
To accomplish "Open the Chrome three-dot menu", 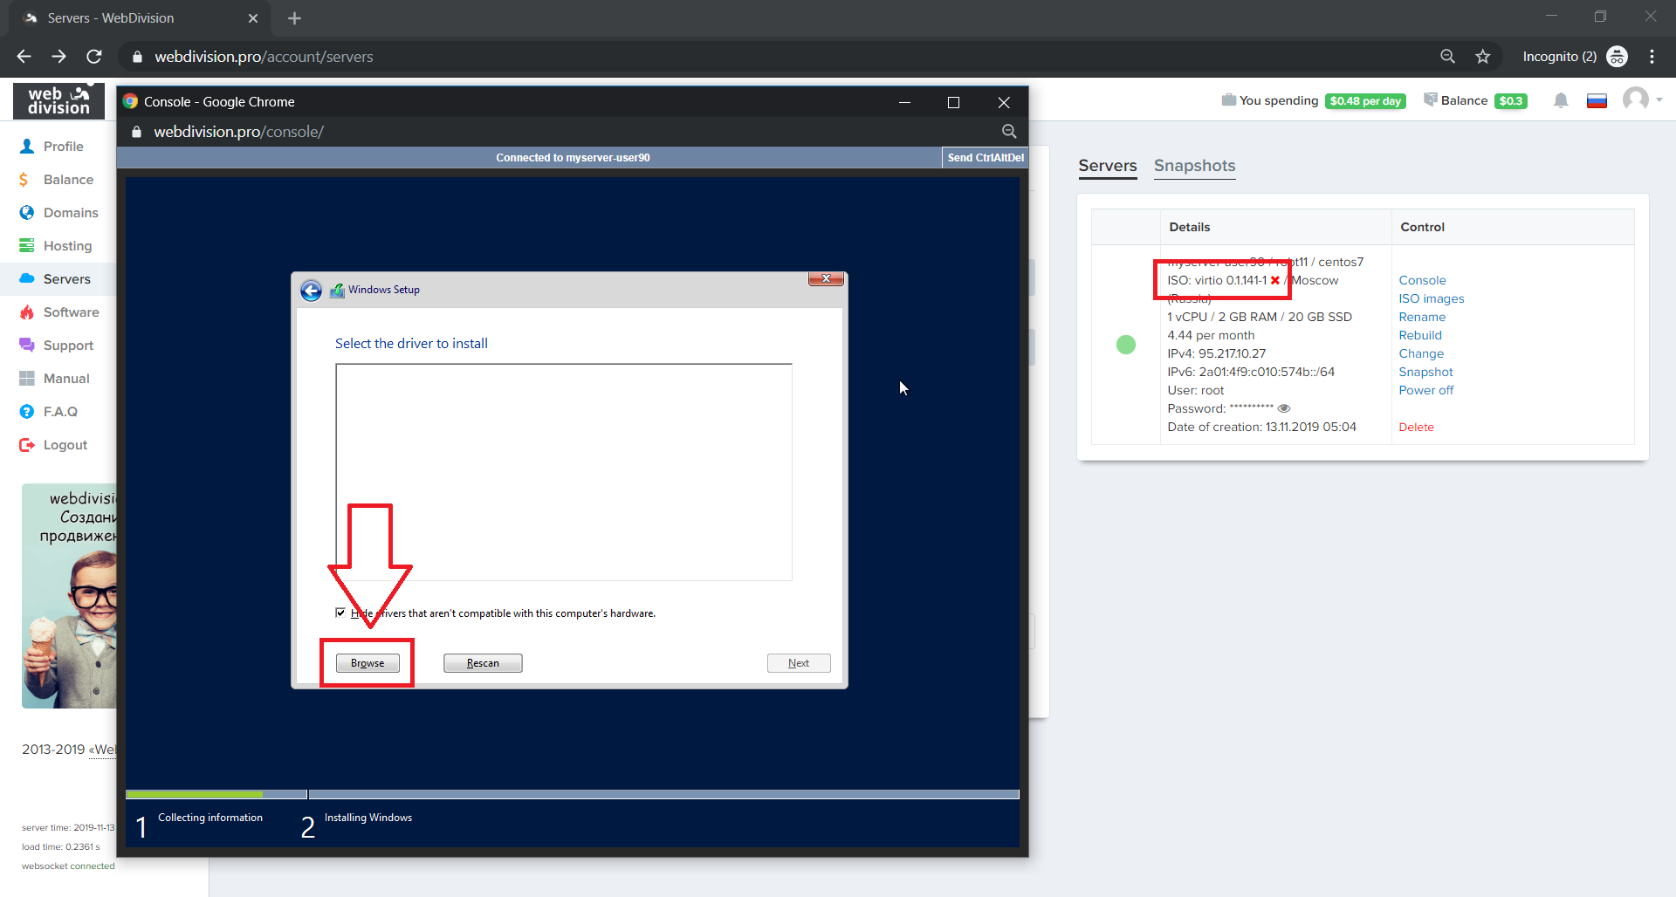I will tap(1652, 57).
